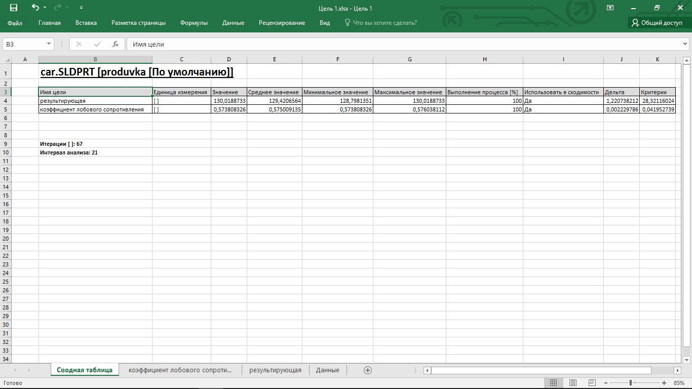Click the Общий доступ share button

coord(657,23)
